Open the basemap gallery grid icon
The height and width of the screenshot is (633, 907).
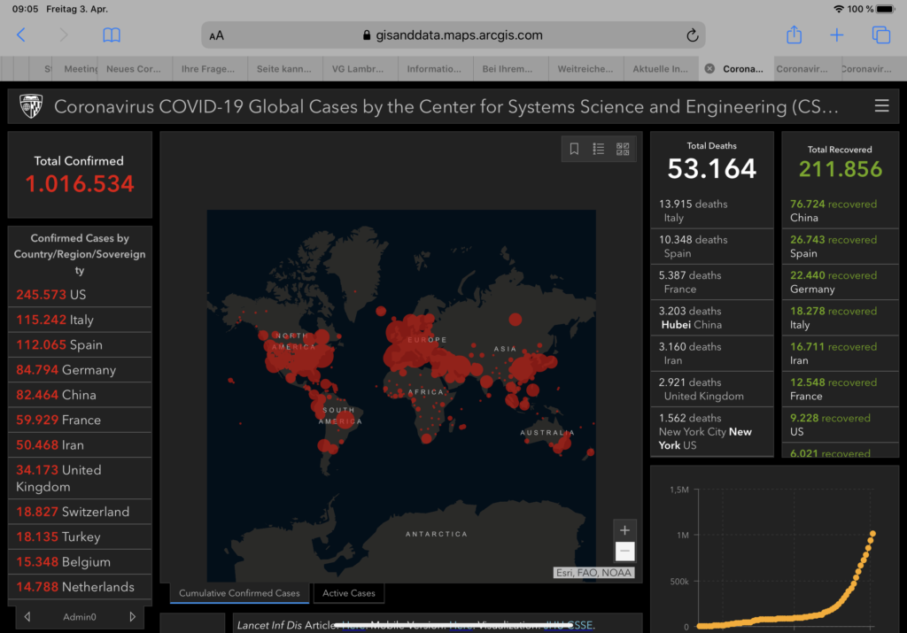623,149
